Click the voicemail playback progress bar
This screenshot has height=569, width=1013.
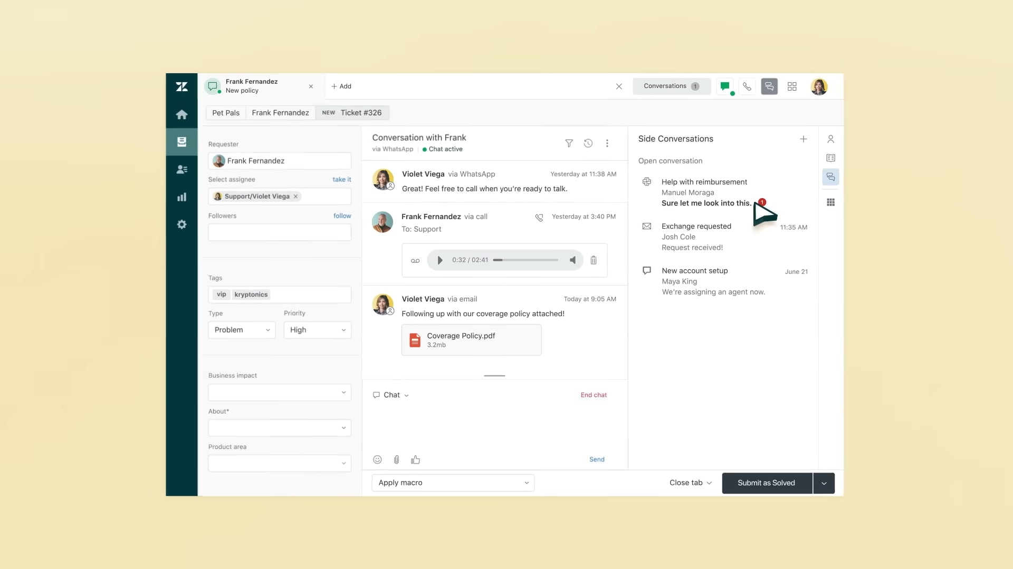(x=525, y=260)
